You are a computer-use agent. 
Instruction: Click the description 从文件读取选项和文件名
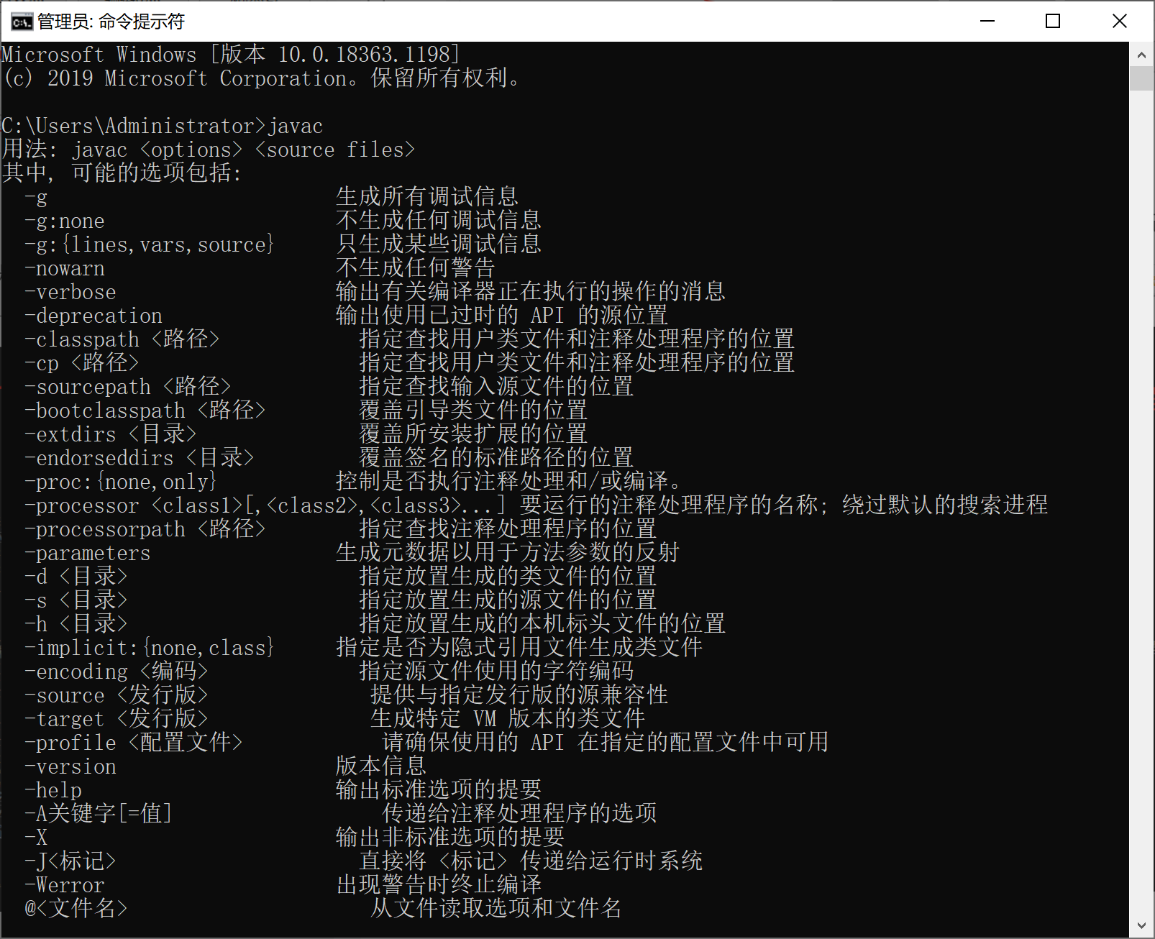point(496,909)
